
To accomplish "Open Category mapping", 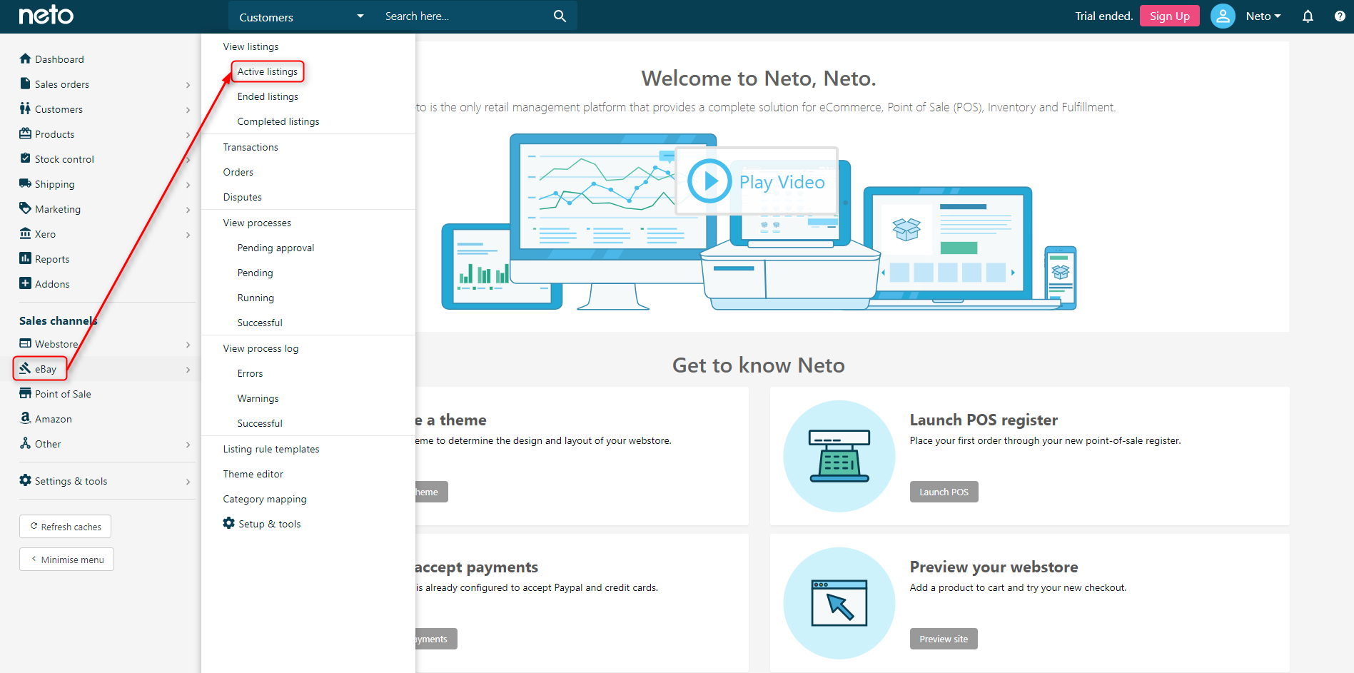I will [x=265, y=499].
